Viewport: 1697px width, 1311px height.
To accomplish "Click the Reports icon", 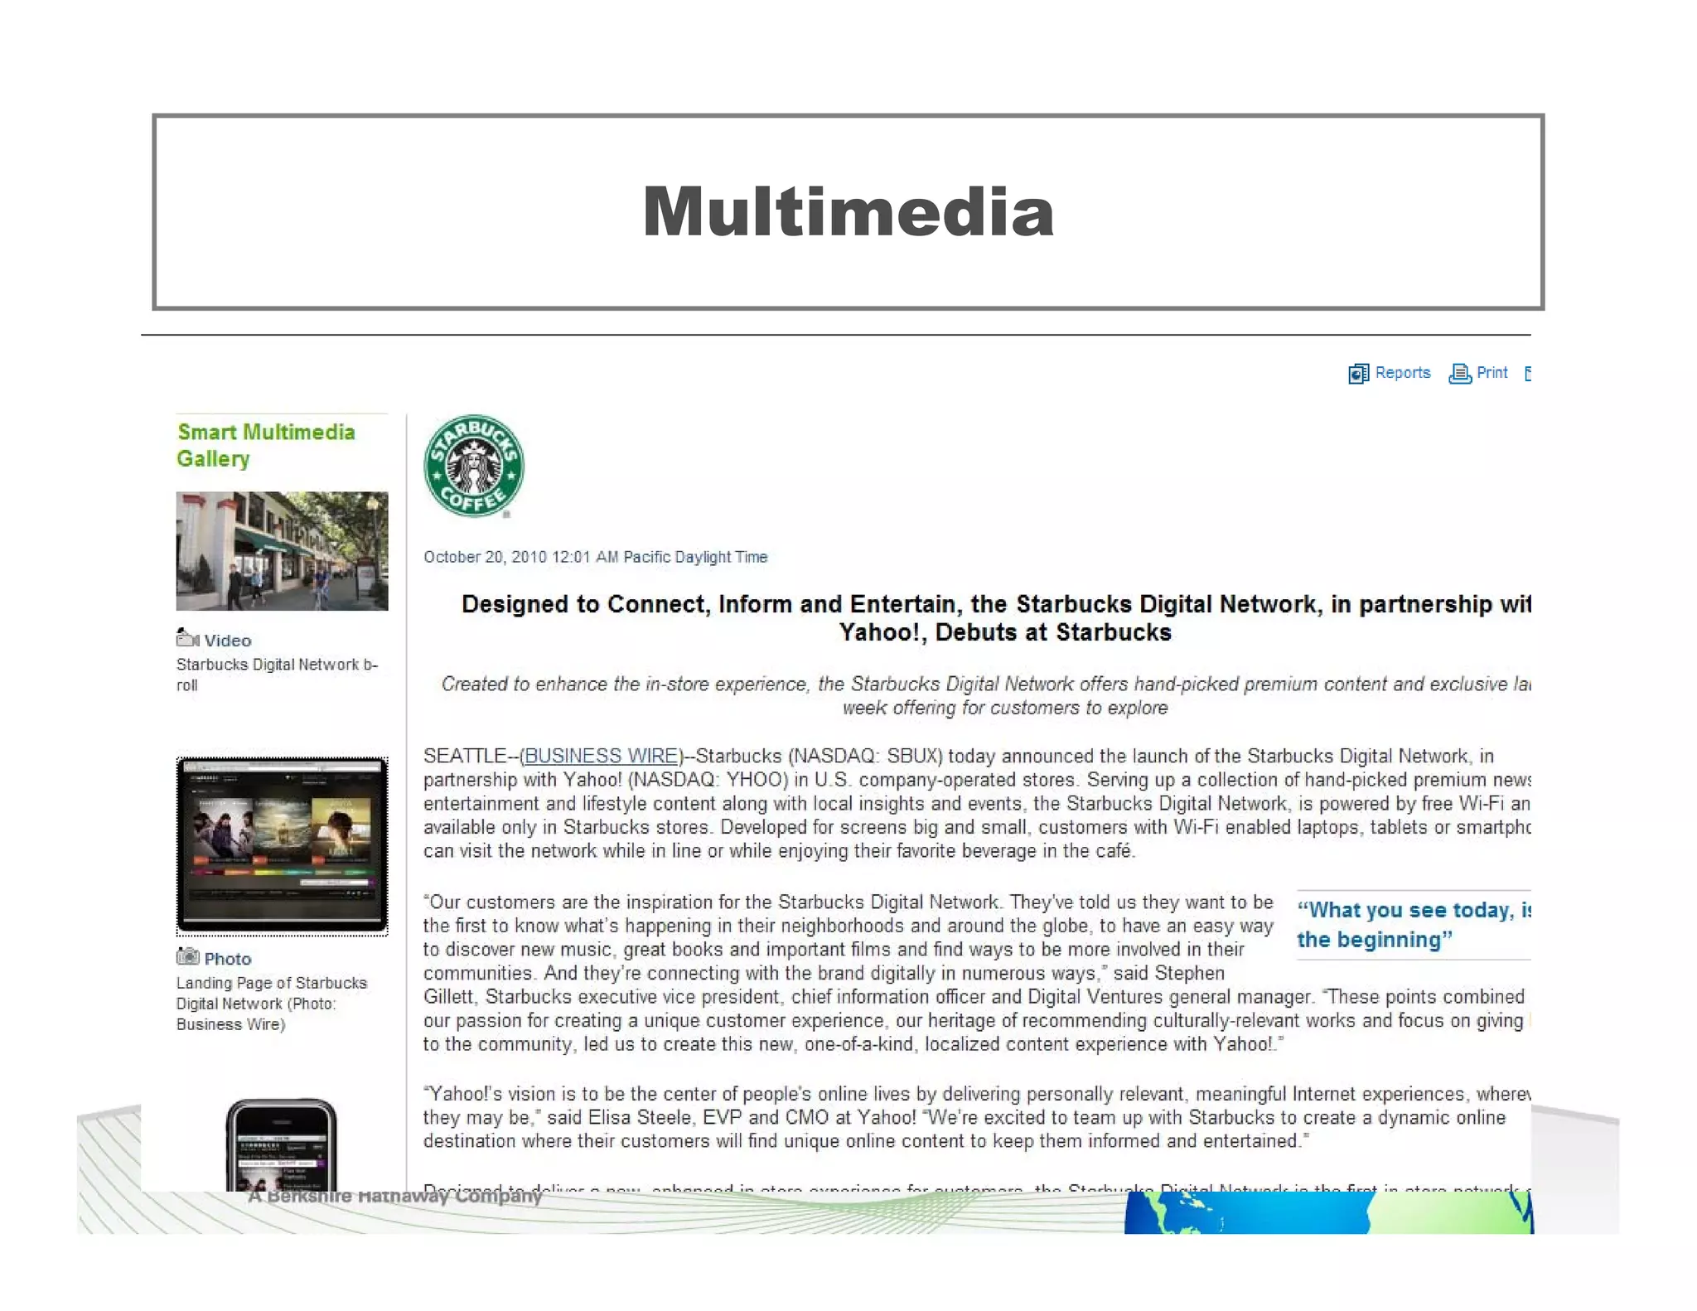I will (1358, 374).
